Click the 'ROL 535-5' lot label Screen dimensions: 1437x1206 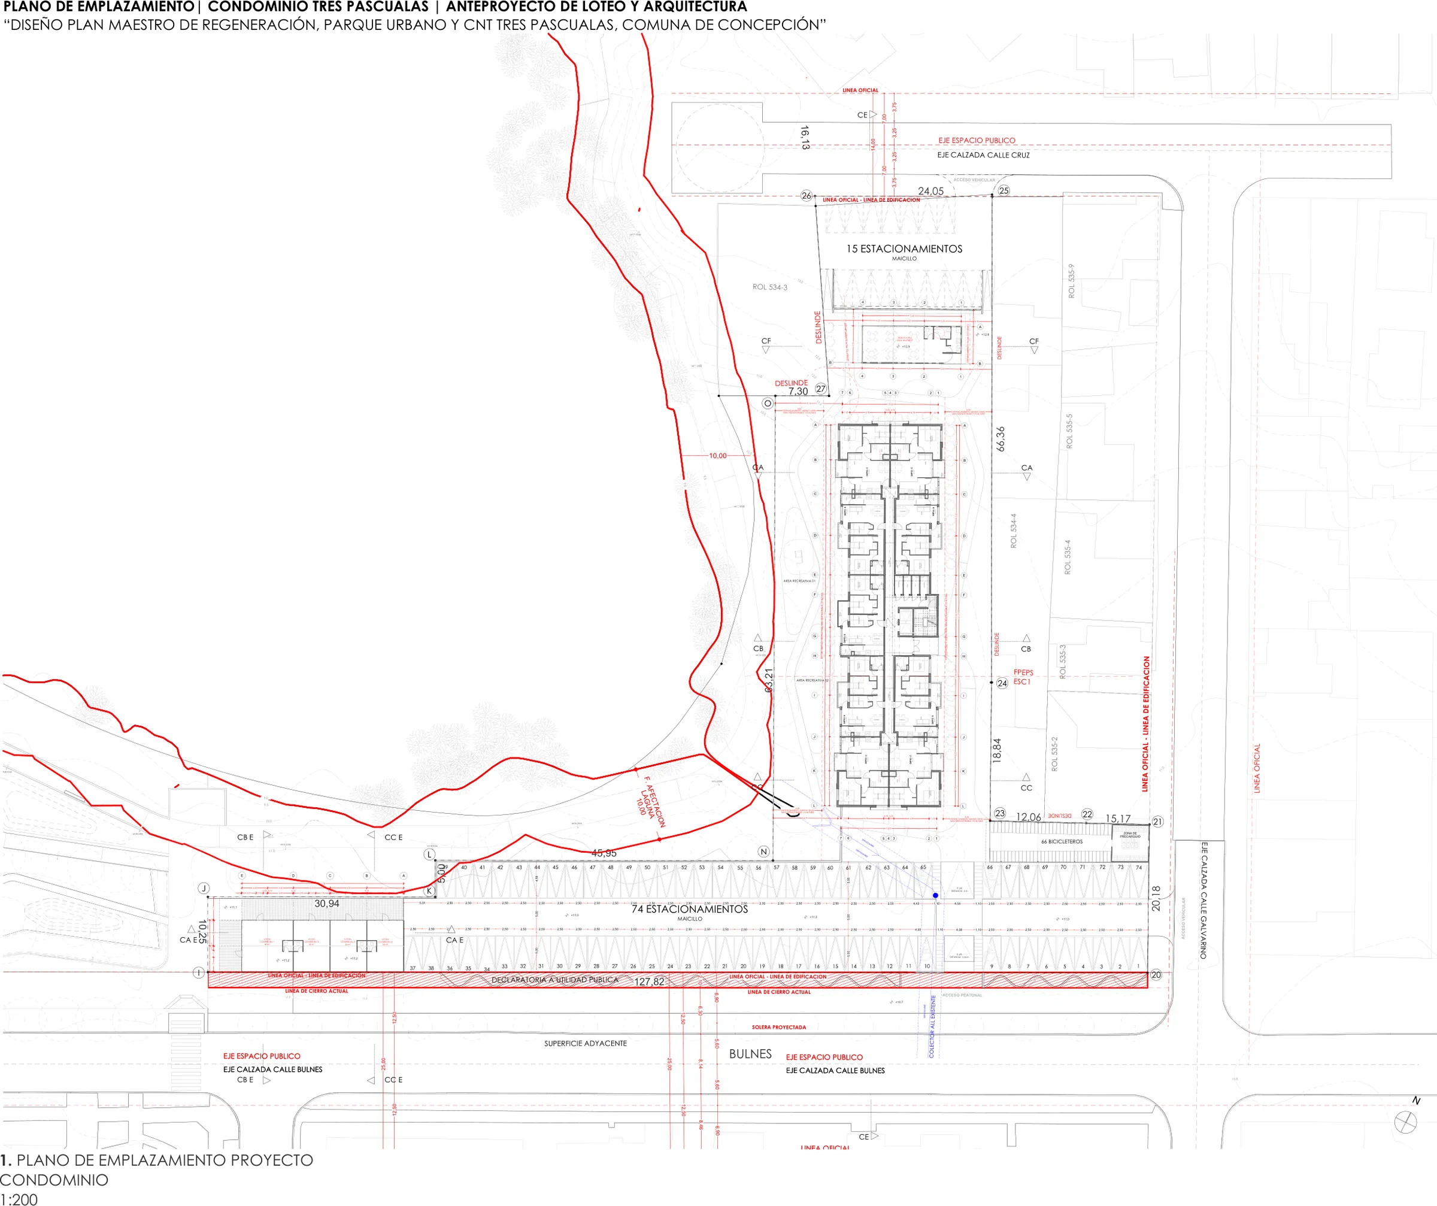(1069, 431)
